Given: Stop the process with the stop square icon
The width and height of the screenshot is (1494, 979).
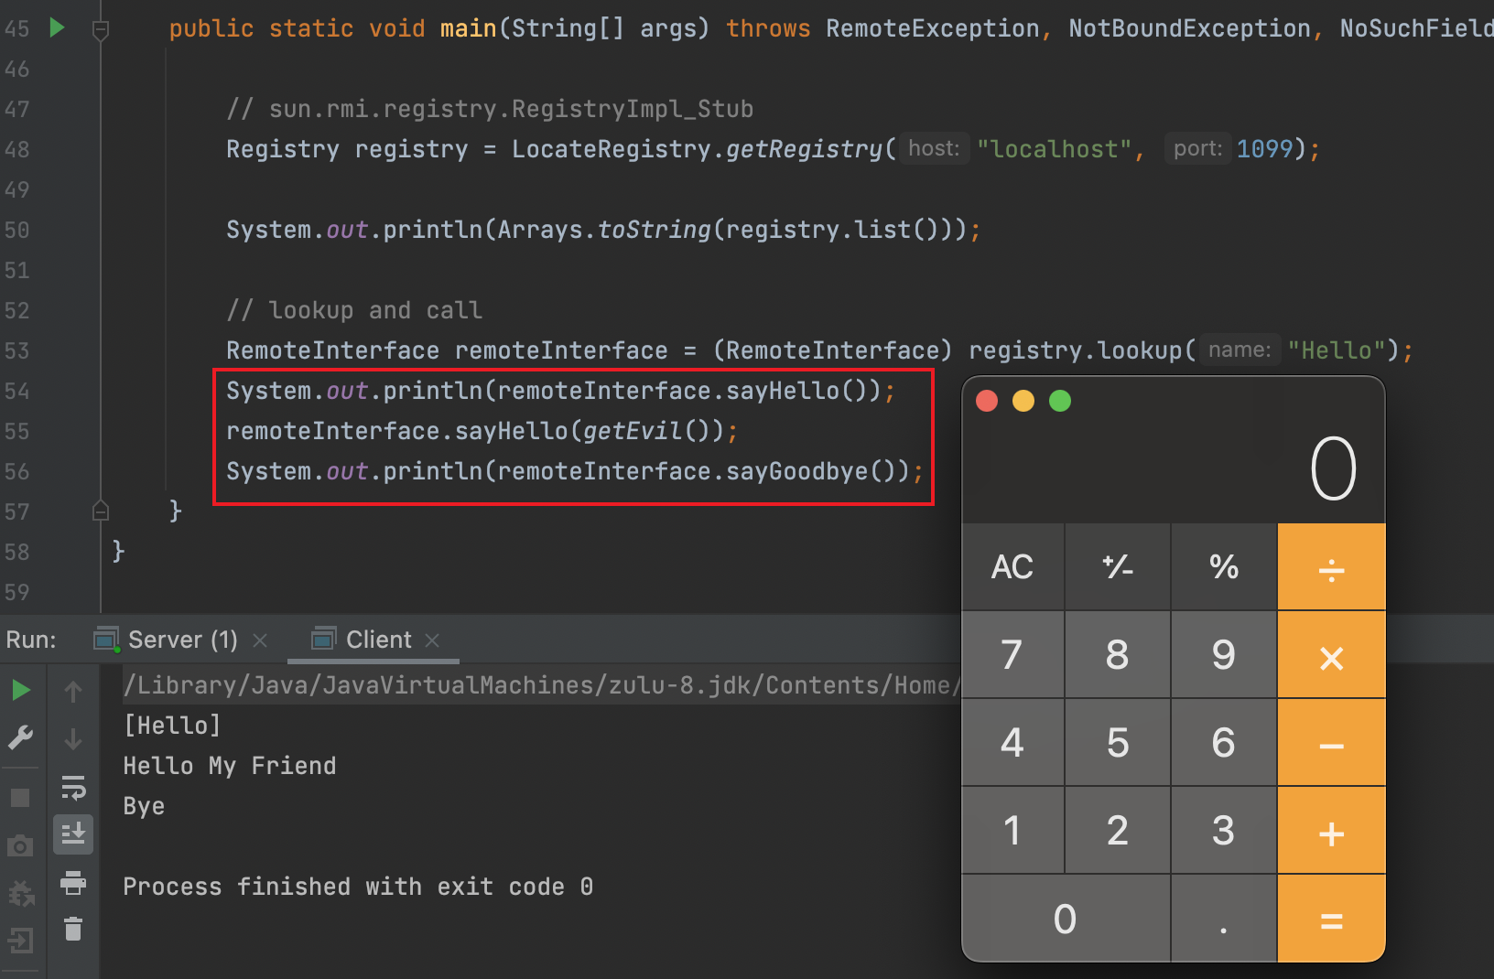Looking at the screenshot, I should [x=20, y=798].
